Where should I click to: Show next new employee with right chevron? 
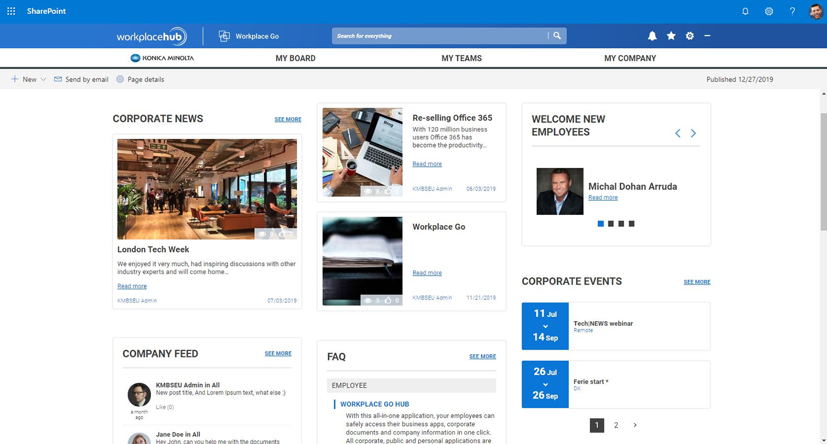click(x=694, y=133)
